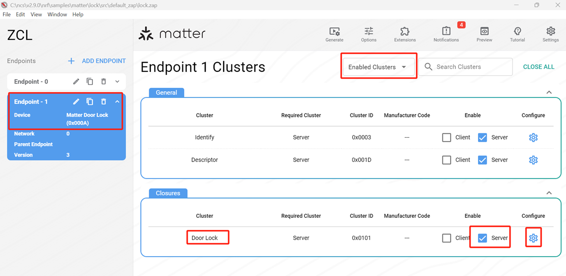
Task: Open the File menu
Action: click(7, 15)
